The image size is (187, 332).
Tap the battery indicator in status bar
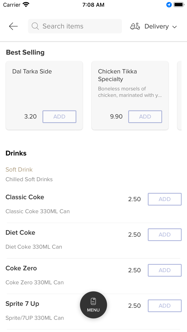178,5
